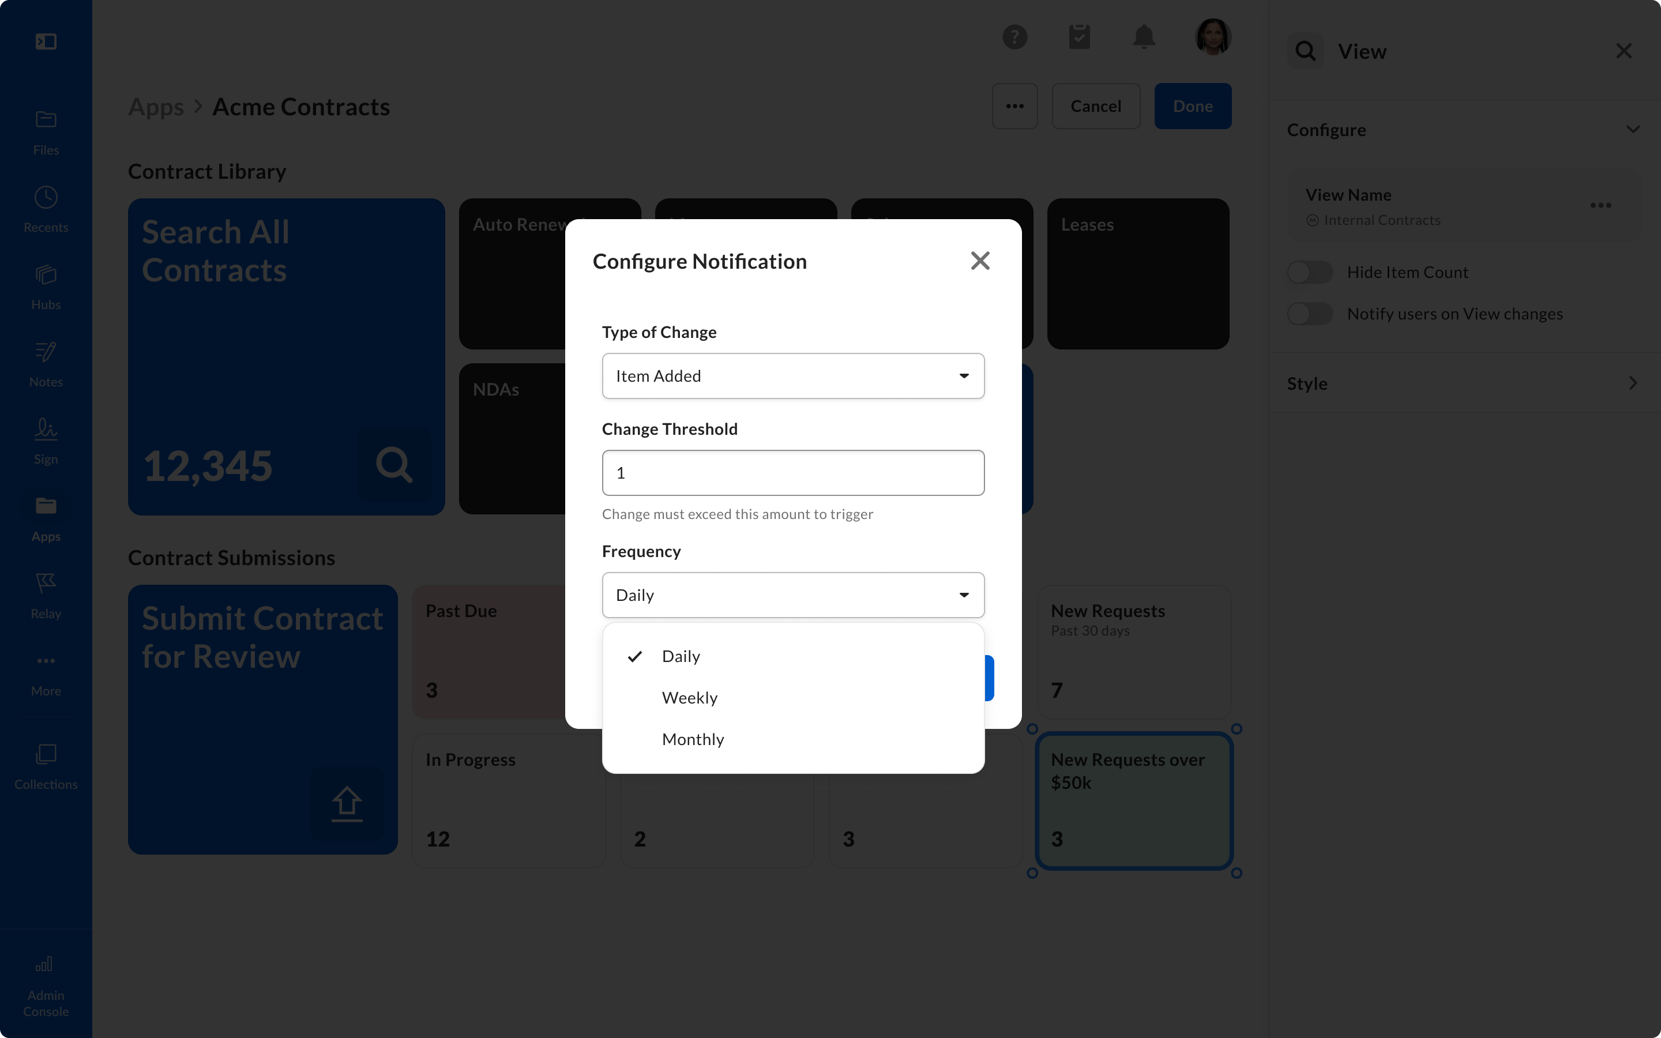This screenshot has width=1661, height=1038.
Task: Open the tasks clipboard icon
Action: (x=1079, y=37)
